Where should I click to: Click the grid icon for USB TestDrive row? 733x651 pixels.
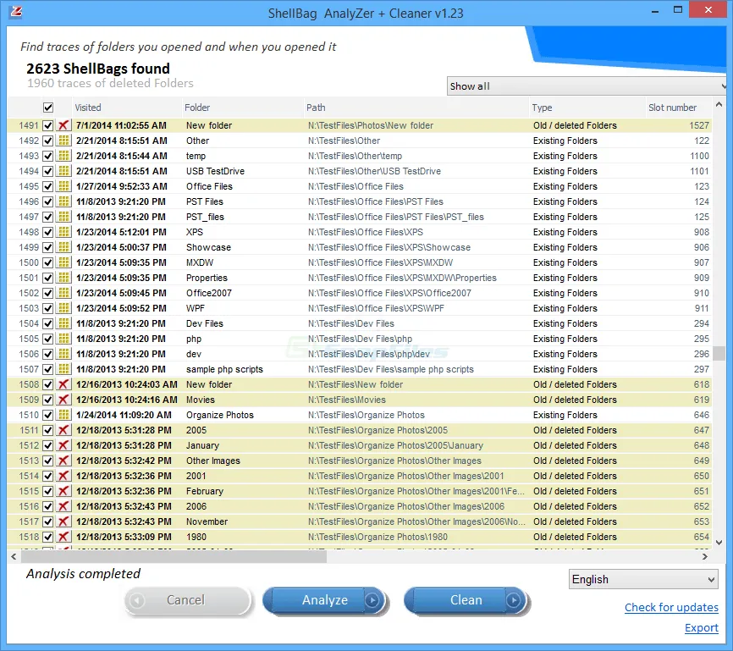pyautogui.click(x=63, y=171)
